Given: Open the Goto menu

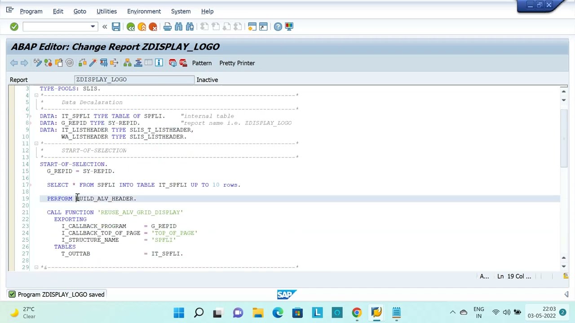Looking at the screenshot, I should [80, 11].
